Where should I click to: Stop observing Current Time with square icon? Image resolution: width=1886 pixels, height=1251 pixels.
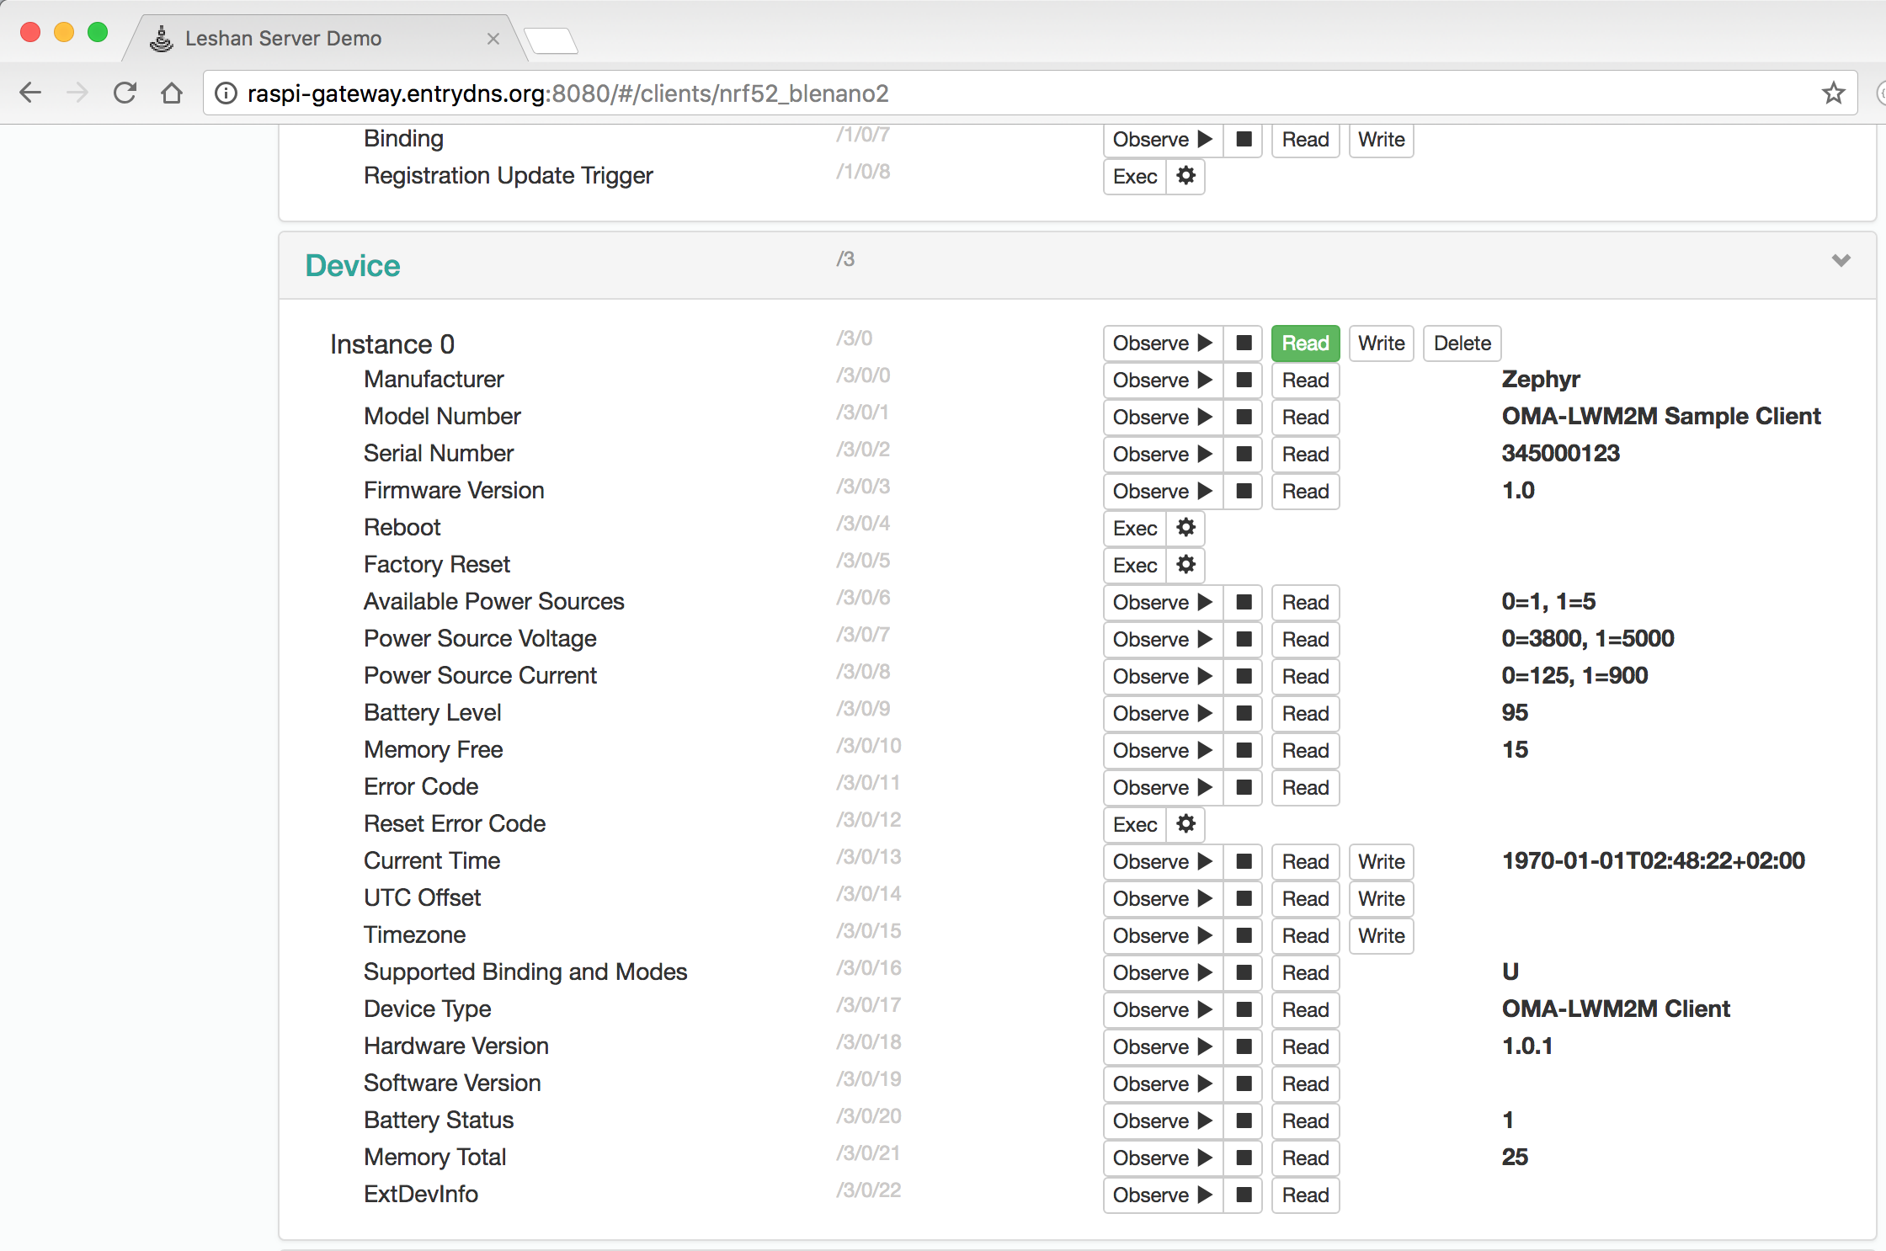coord(1243,862)
